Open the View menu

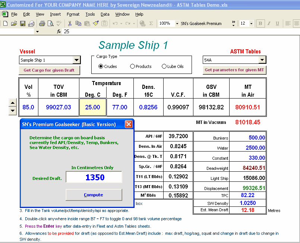coord(40,14)
